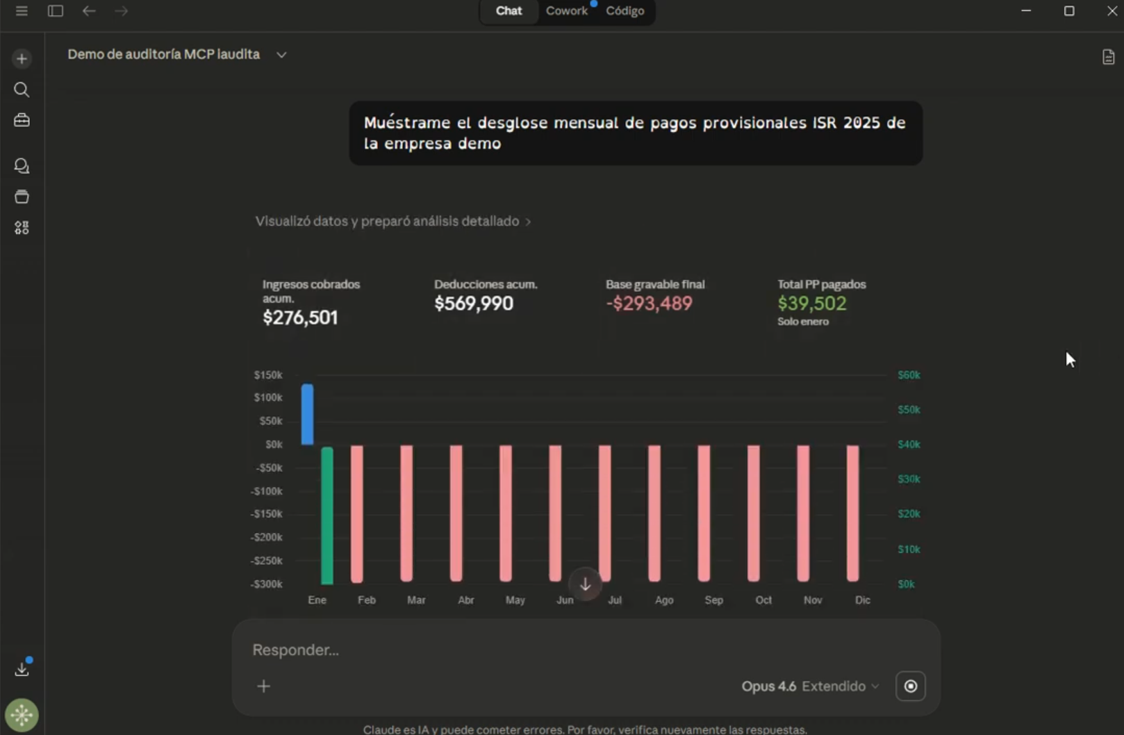
Task: Open the briefcase projects icon
Action: (22, 120)
